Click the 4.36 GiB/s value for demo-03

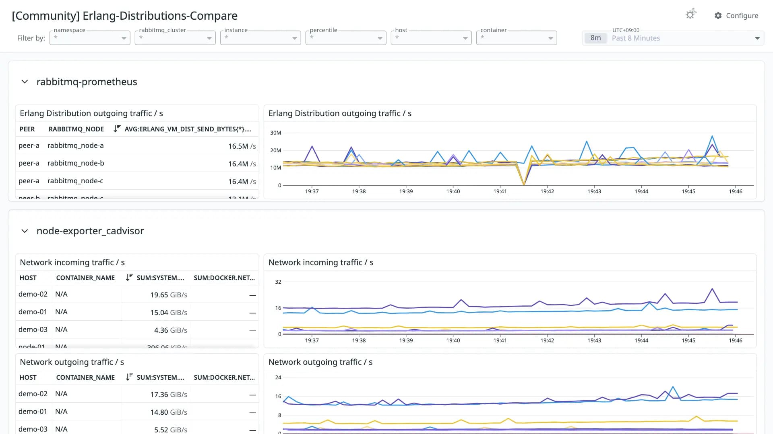pyautogui.click(x=171, y=330)
